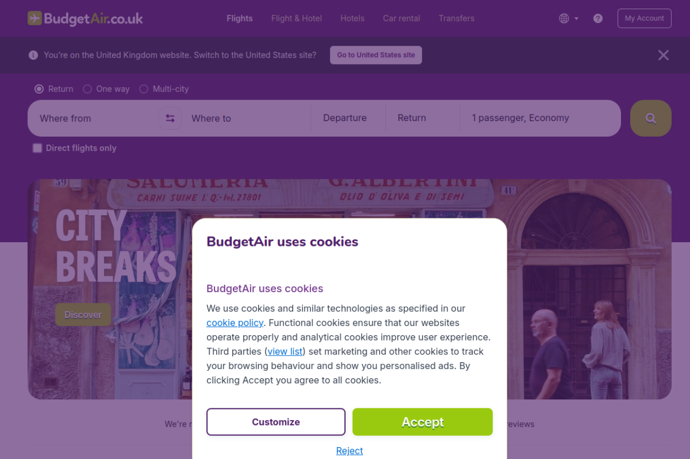Screen dimensions: 690x459
Task: Dismiss the United Kingdom site notice
Action: coord(663,55)
